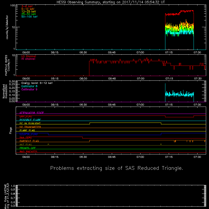Select the Mon. Rate LIVETIME axis label

click(x=7, y=196)
